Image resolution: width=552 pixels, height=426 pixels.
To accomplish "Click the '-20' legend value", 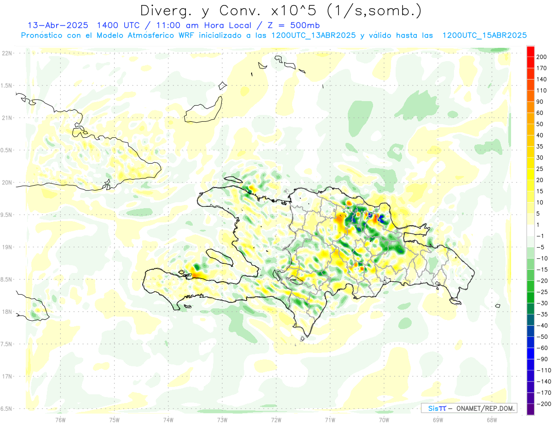I will [543, 281].
